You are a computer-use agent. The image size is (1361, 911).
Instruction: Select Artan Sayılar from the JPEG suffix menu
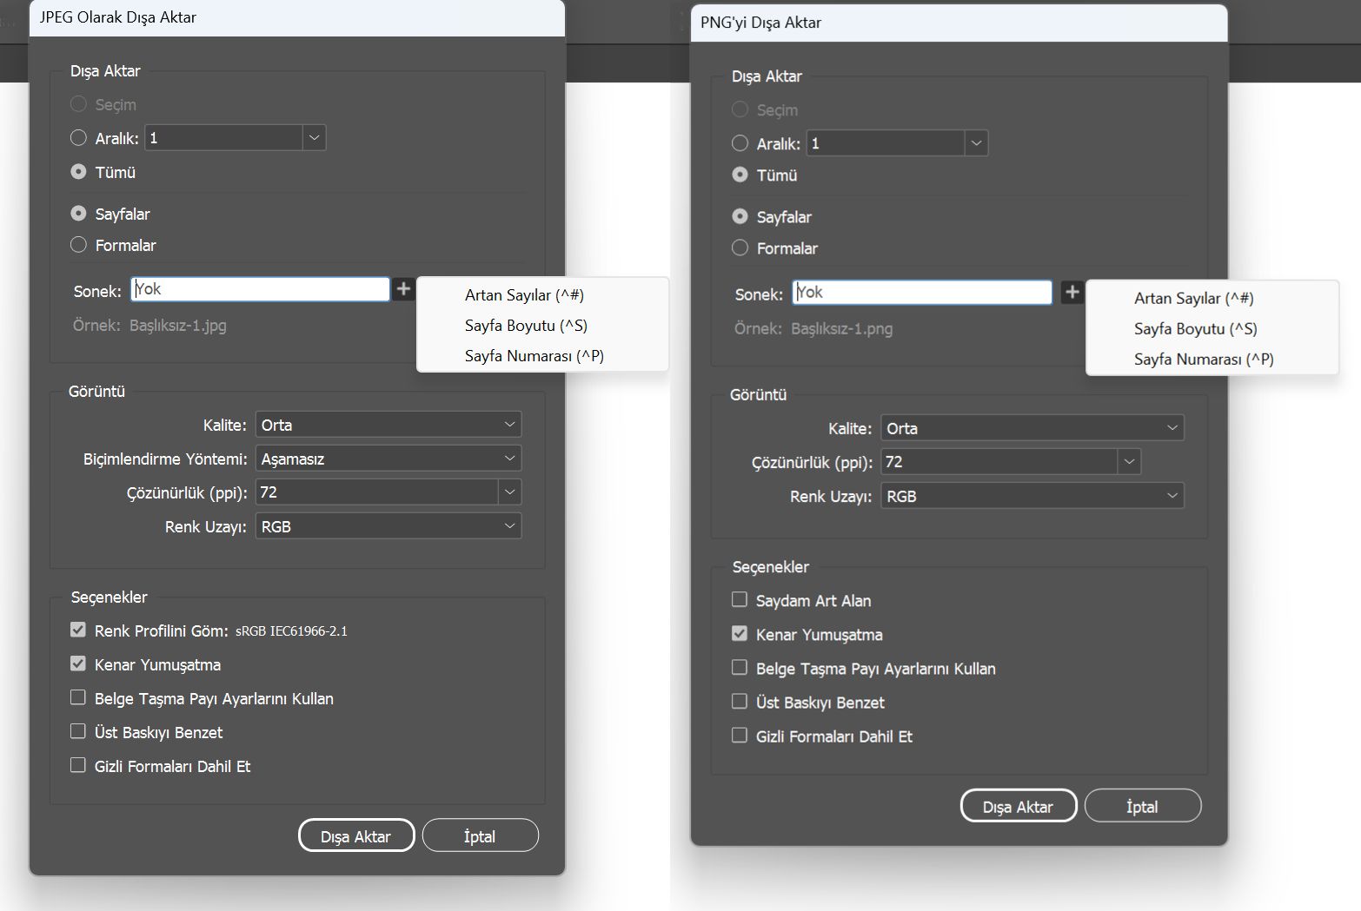coord(524,294)
